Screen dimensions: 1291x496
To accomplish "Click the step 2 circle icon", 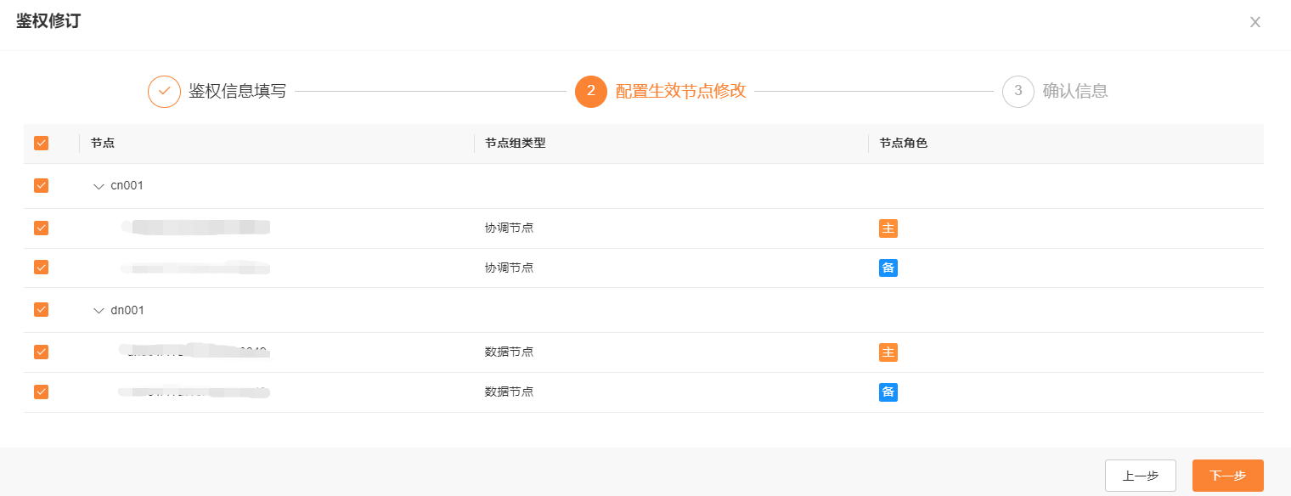I will (591, 91).
